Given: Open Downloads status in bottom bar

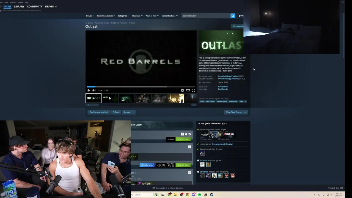Looking at the screenshot, I should [168, 188].
